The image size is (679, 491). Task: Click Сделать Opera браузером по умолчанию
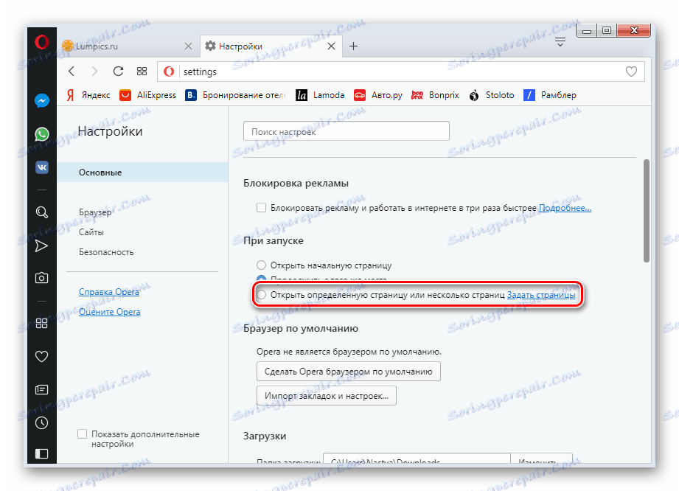[349, 372]
